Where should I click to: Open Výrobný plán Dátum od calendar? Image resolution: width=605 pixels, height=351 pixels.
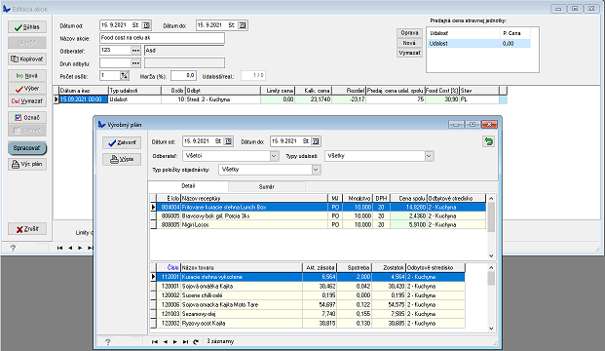pyautogui.click(x=228, y=141)
